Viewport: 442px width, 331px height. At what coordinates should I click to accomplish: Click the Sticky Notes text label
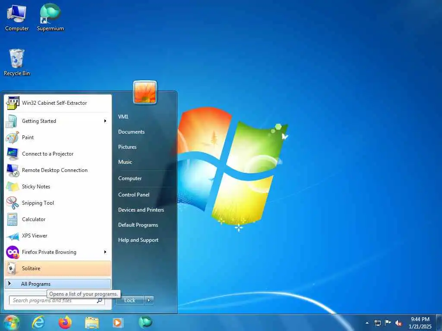pyautogui.click(x=36, y=187)
